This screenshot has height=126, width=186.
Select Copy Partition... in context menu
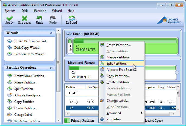(x=121, y=76)
